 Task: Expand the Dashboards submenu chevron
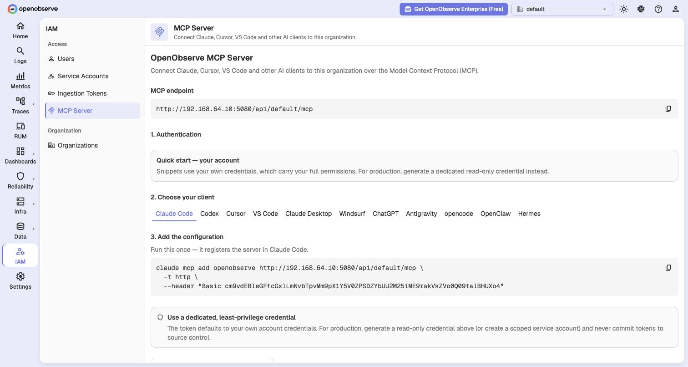tap(34, 154)
